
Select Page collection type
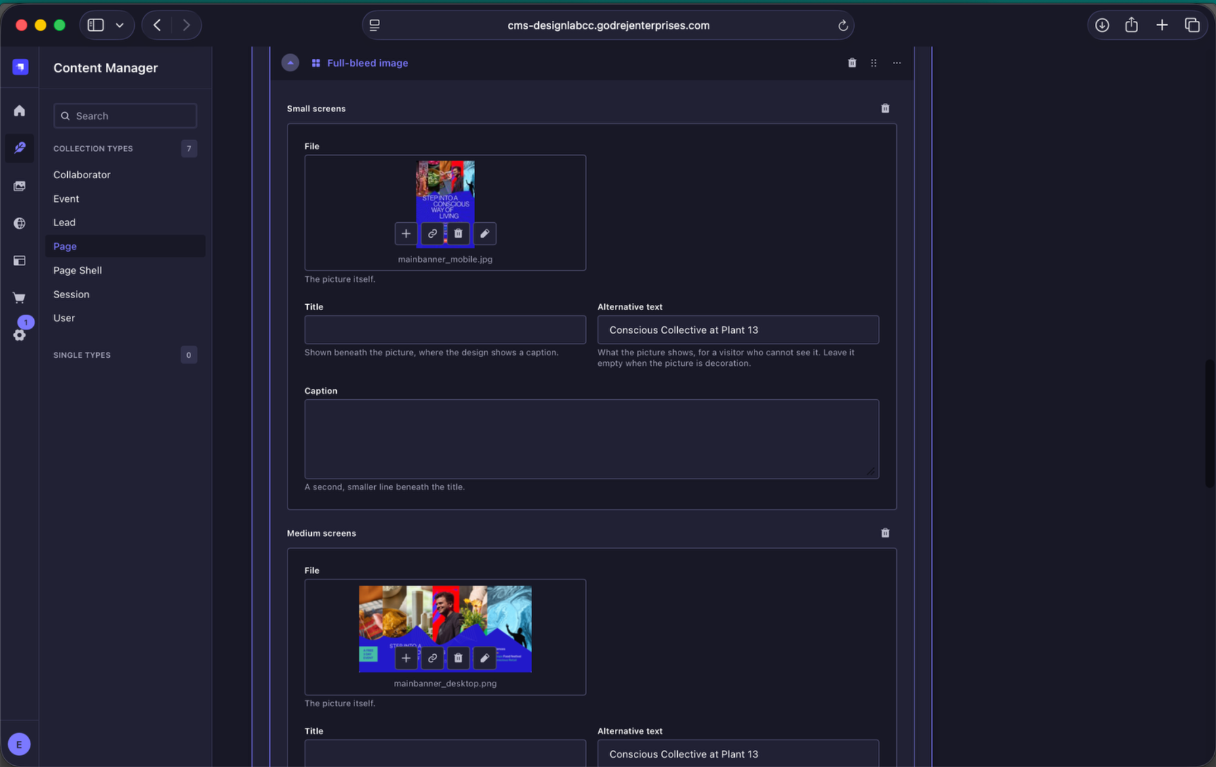(125, 246)
